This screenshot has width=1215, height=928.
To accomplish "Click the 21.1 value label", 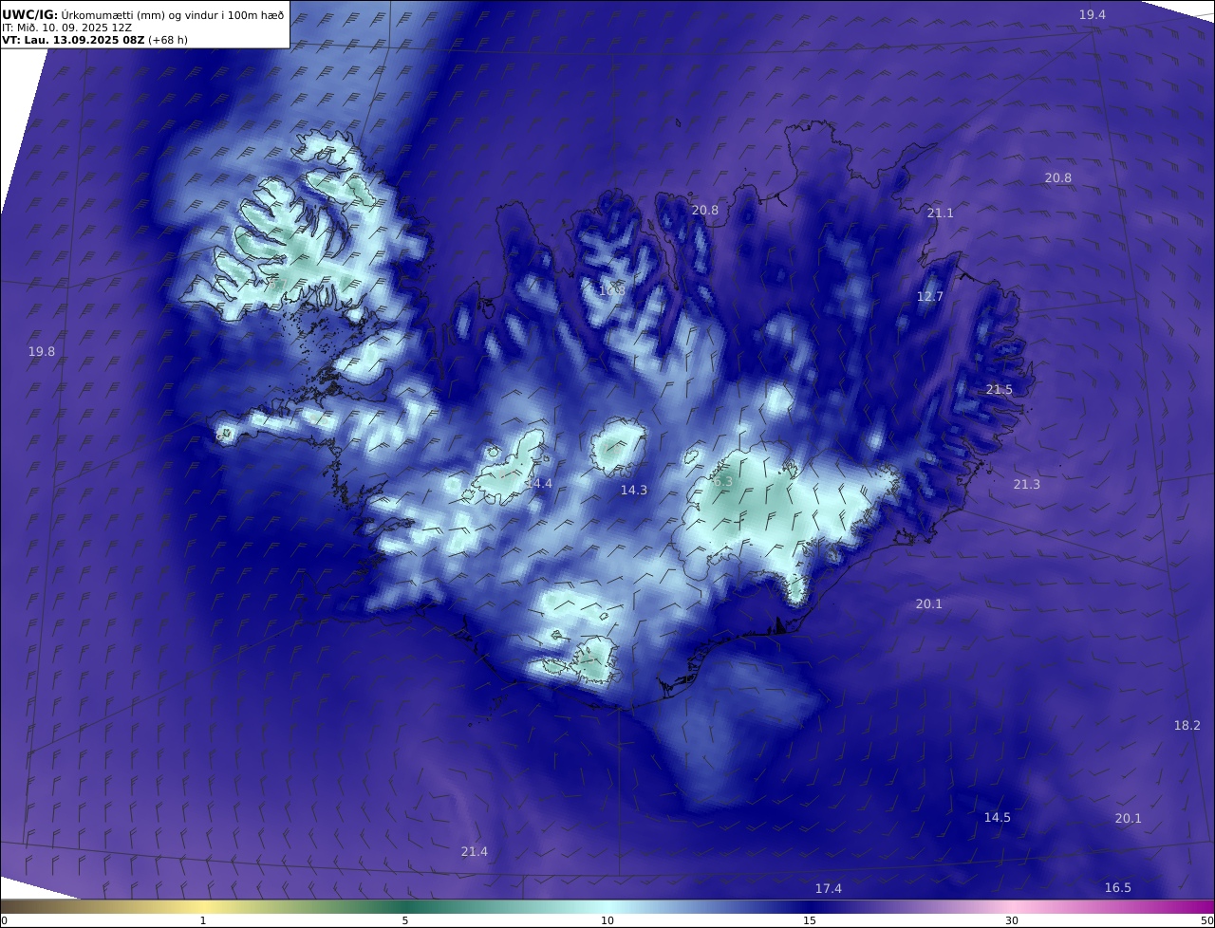I will (940, 213).
